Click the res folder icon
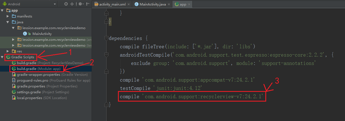The width and height of the screenshot is (345, 121). pos(14,51)
